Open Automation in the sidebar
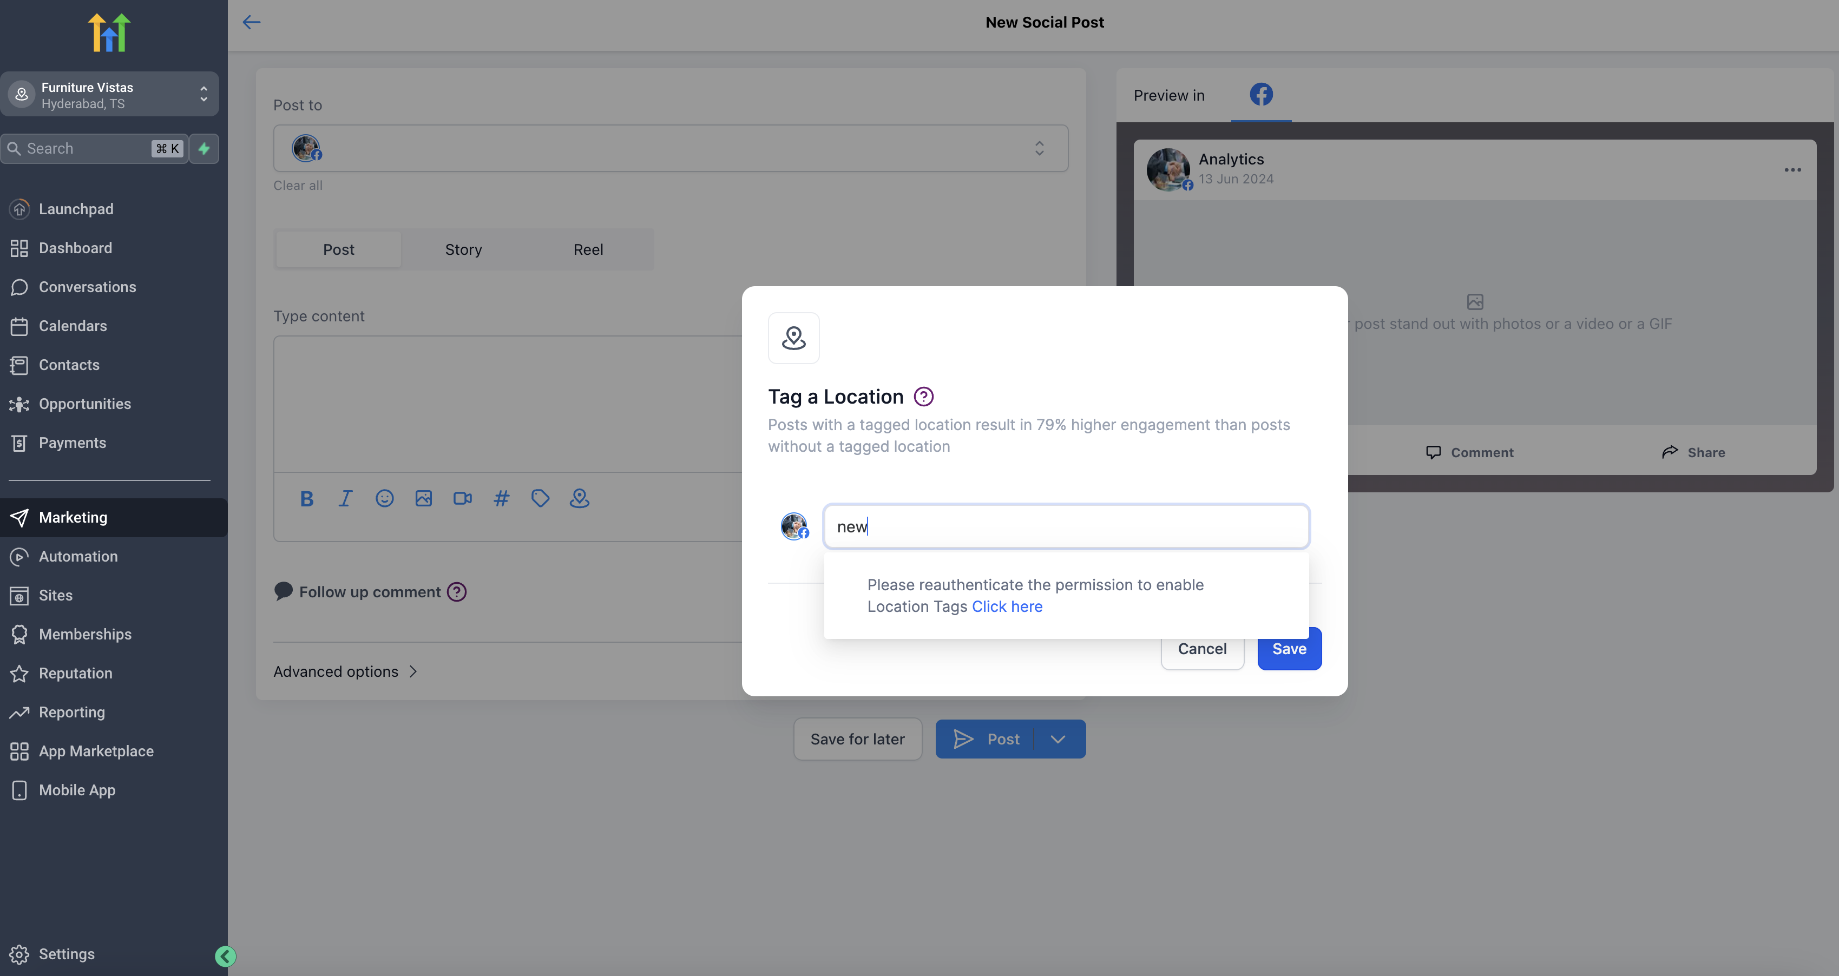Viewport: 1839px width, 976px height. pos(78,556)
